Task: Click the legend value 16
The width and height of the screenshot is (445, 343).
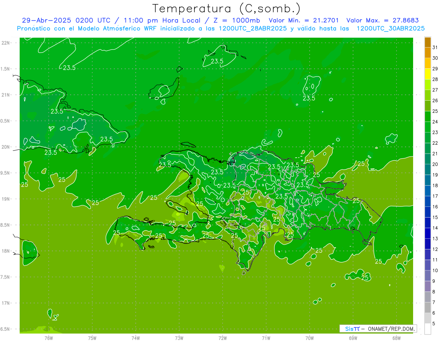Action: point(435,207)
